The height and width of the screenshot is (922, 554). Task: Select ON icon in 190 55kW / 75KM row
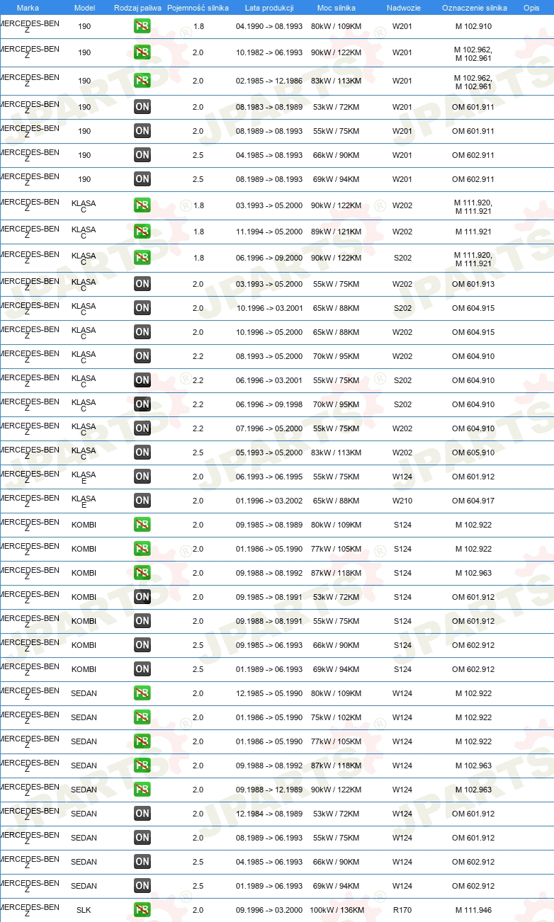[x=142, y=132]
